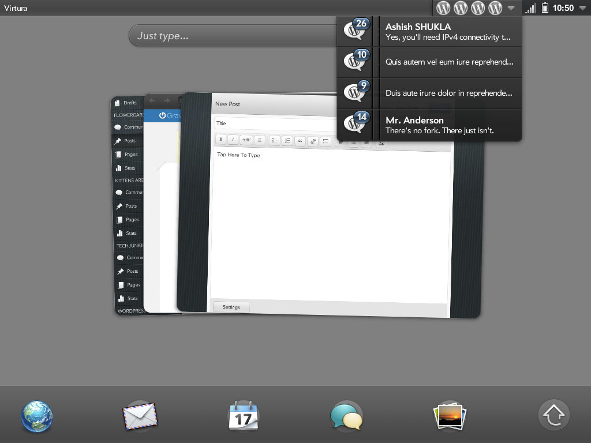Viewport: 591px width, 443px height.
Task: Click the Just type search field
Action: tap(233, 36)
